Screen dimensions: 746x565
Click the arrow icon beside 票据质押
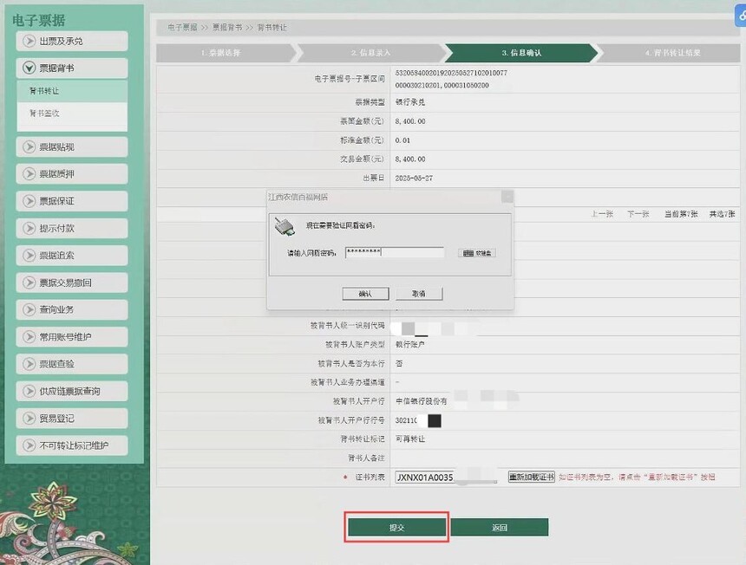[x=29, y=174]
